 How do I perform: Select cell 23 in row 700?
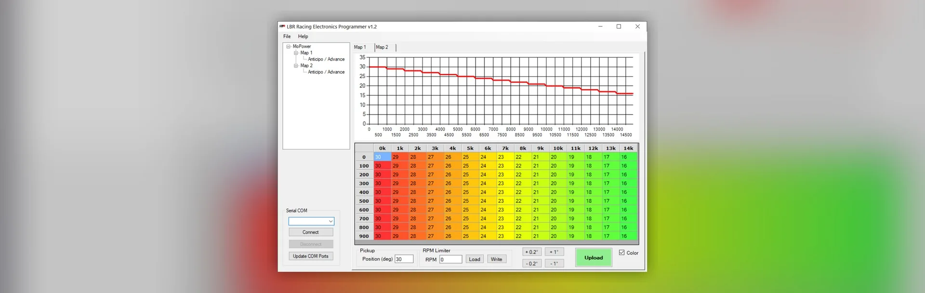coord(505,218)
